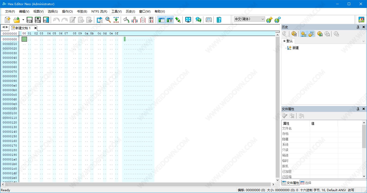The height and width of the screenshot is (193, 367).
Task: Open the 历史(I) menu
Action: coord(130,12)
